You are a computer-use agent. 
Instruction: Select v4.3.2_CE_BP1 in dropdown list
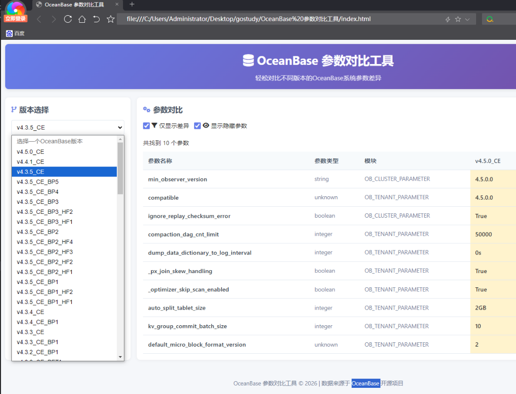(x=64, y=352)
